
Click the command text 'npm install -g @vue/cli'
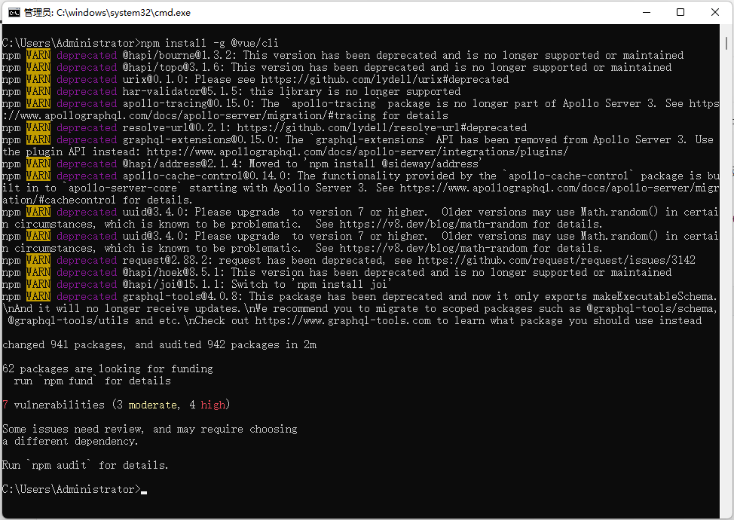point(209,43)
